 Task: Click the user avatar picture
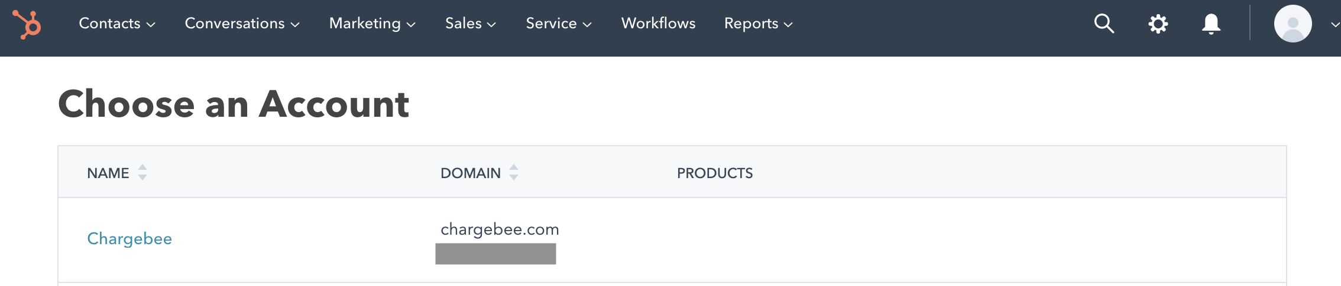coord(1293,24)
